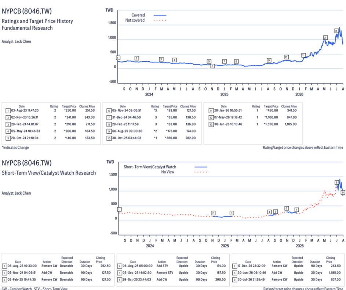Click marker 9 on the fundamental research chart

pos(269,60)
